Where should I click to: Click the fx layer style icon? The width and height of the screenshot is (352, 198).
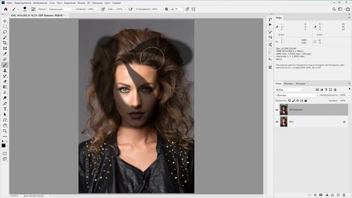315,195
